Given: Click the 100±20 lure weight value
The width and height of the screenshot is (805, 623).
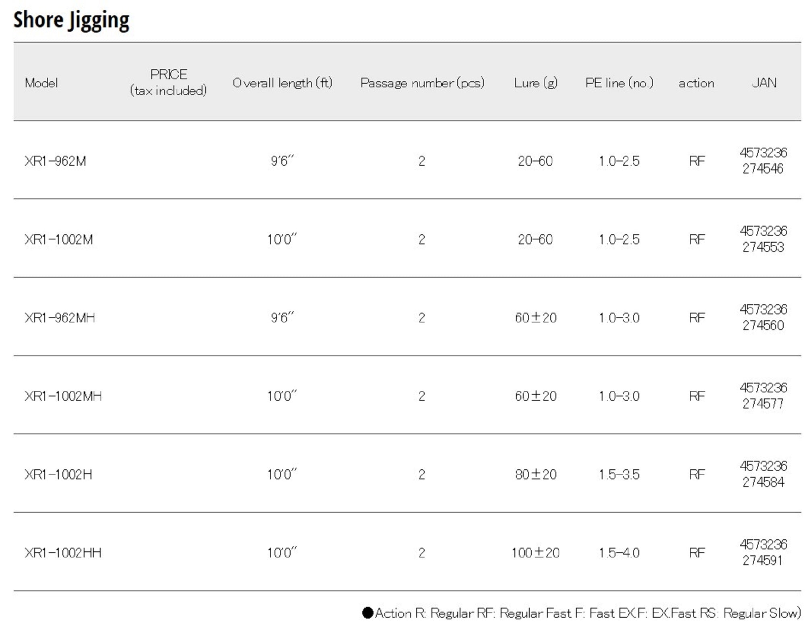Looking at the screenshot, I should (x=535, y=553).
